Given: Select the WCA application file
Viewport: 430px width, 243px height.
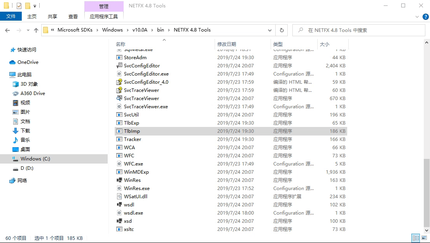Looking at the screenshot, I should 231,148.
